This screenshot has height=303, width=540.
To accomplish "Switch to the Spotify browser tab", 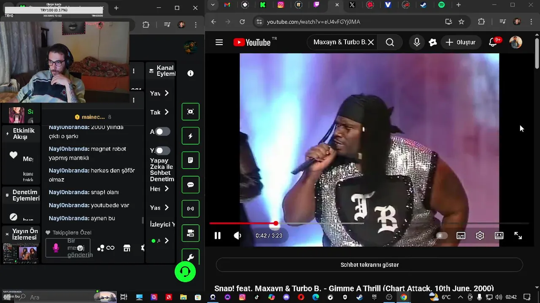I will 441,5.
